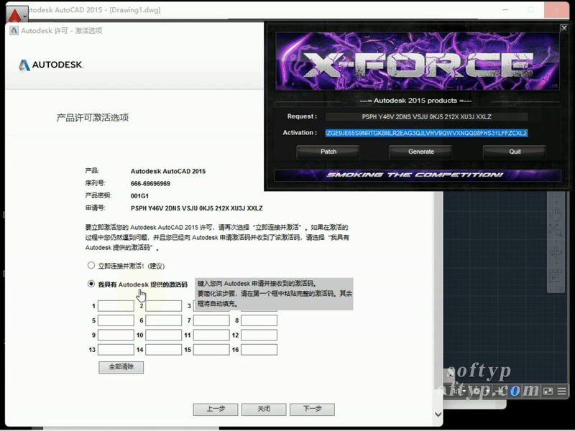Click activation code box 15

pyautogui.click(x=211, y=350)
